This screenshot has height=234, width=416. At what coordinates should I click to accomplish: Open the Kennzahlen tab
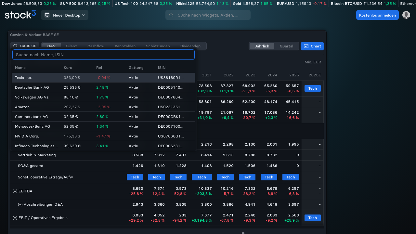pos(125,46)
